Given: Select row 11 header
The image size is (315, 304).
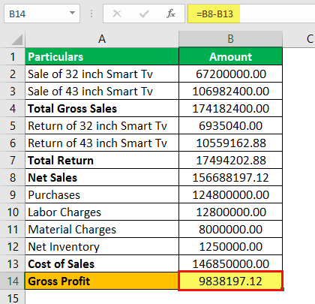Looking at the screenshot, I should pos(13,229).
